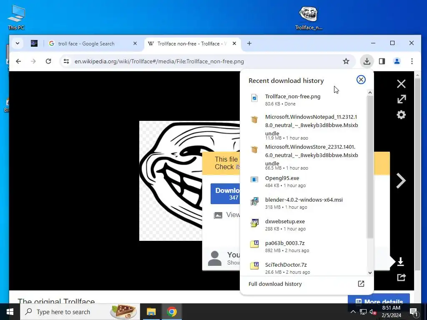
Task: Click the muted volume tray icon
Action: tap(373, 312)
